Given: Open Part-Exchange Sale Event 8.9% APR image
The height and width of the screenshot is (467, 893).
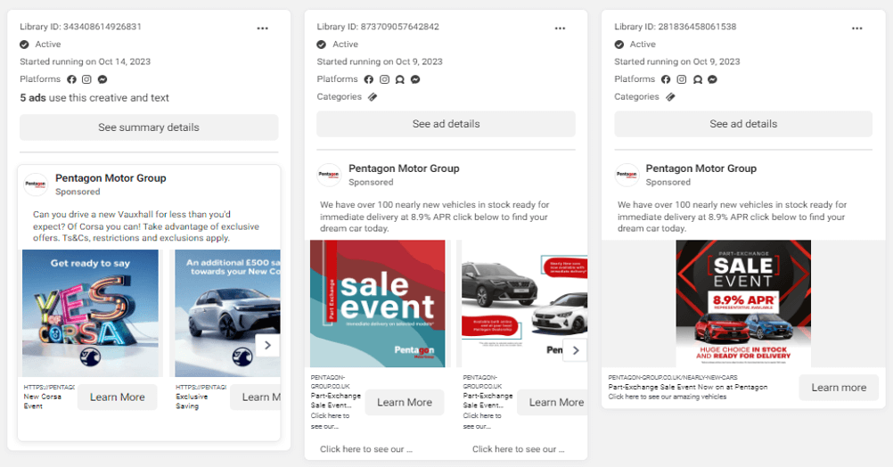Looking at the screenshot, I should (743, 304).
